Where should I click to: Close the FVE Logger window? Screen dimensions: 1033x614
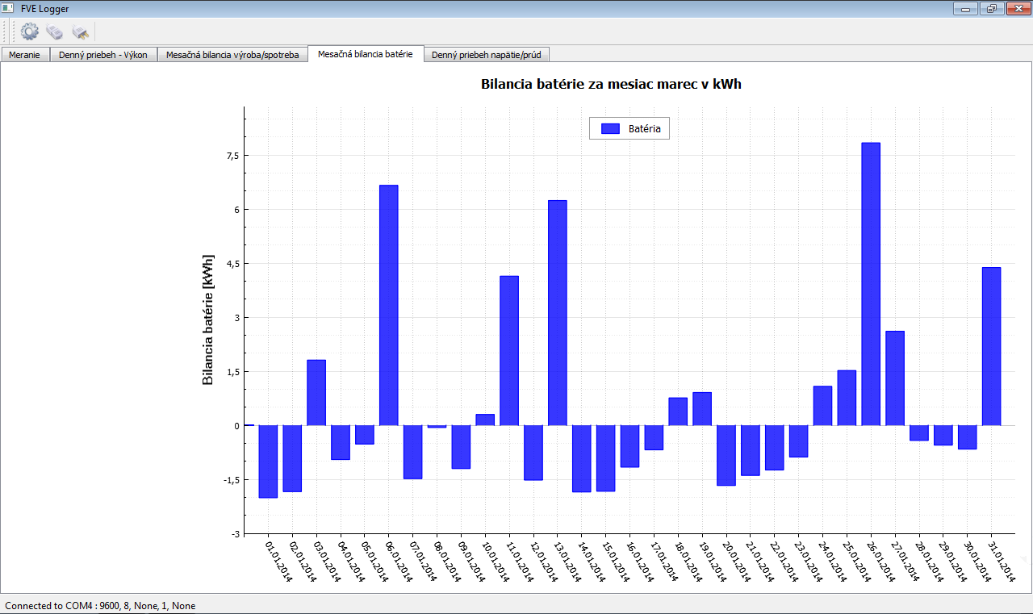pos(1018,9)
